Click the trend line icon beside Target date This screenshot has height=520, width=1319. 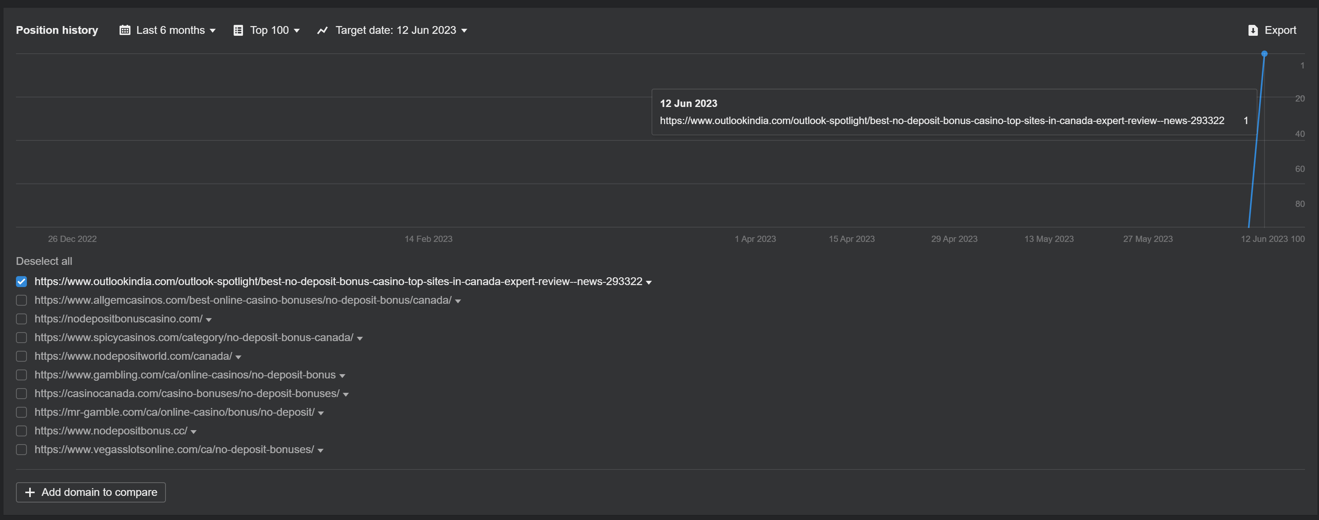(x=322, y=30)
